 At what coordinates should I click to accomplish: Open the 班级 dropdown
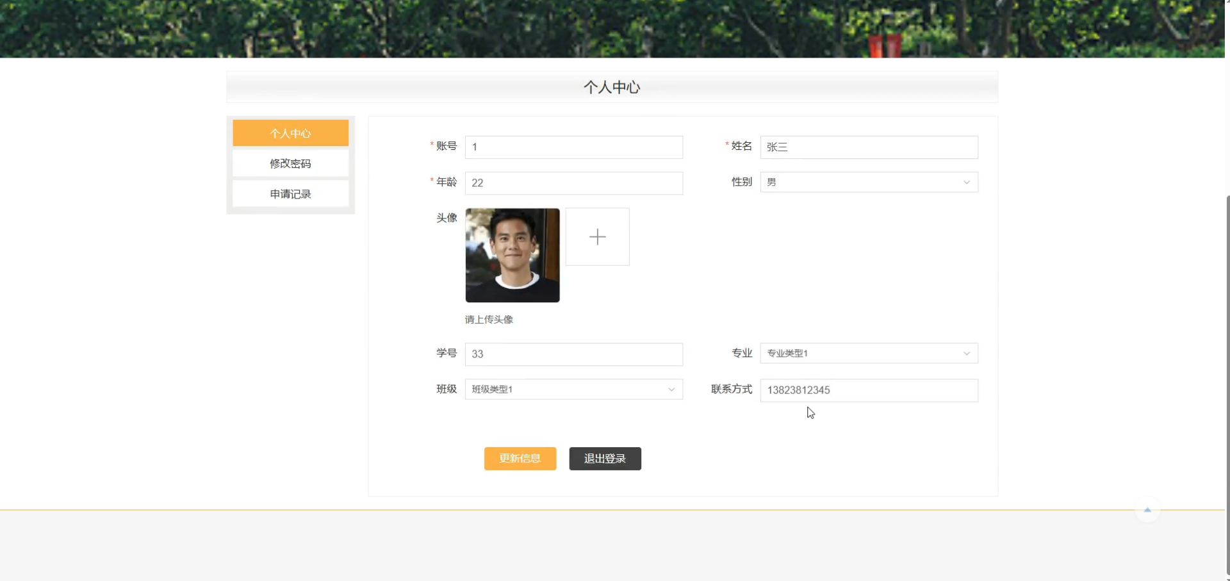point(573,389)
